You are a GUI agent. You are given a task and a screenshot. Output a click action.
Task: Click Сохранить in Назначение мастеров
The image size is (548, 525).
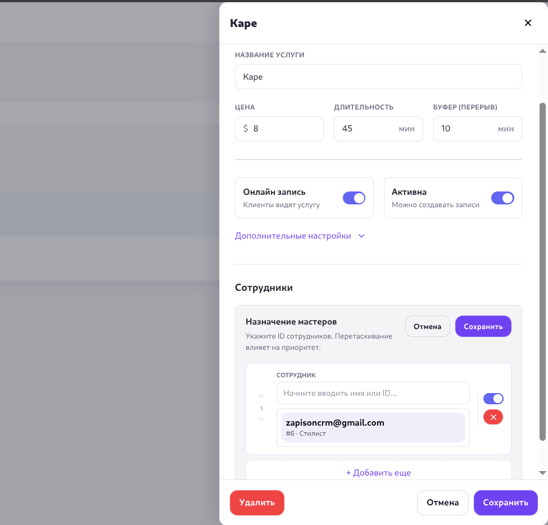483,326
